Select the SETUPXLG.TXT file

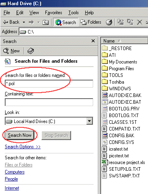pyautogui.click(x=121, y=169)
